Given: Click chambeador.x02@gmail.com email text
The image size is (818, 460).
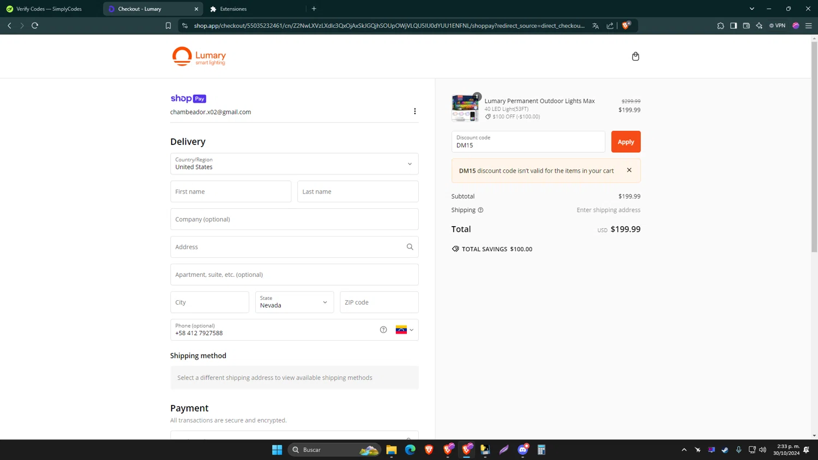Looking at the screenshot, I should click(x=210, y=112).
